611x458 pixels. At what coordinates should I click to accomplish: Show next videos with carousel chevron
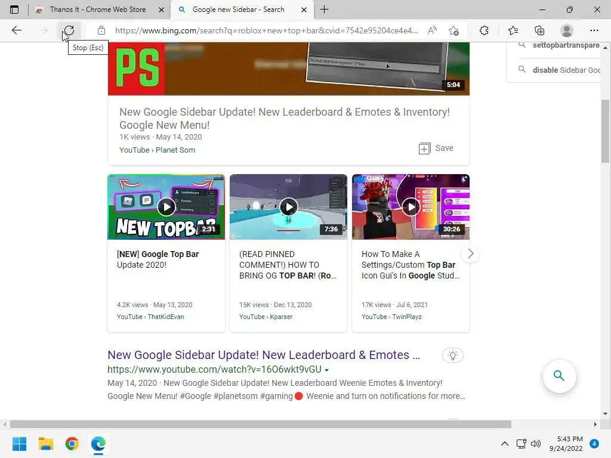tap(470, 254)
